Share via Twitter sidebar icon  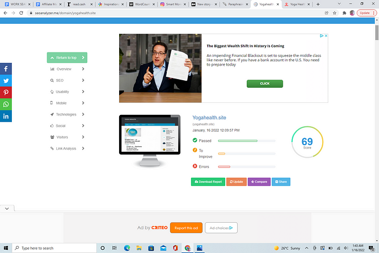[6, 81]
